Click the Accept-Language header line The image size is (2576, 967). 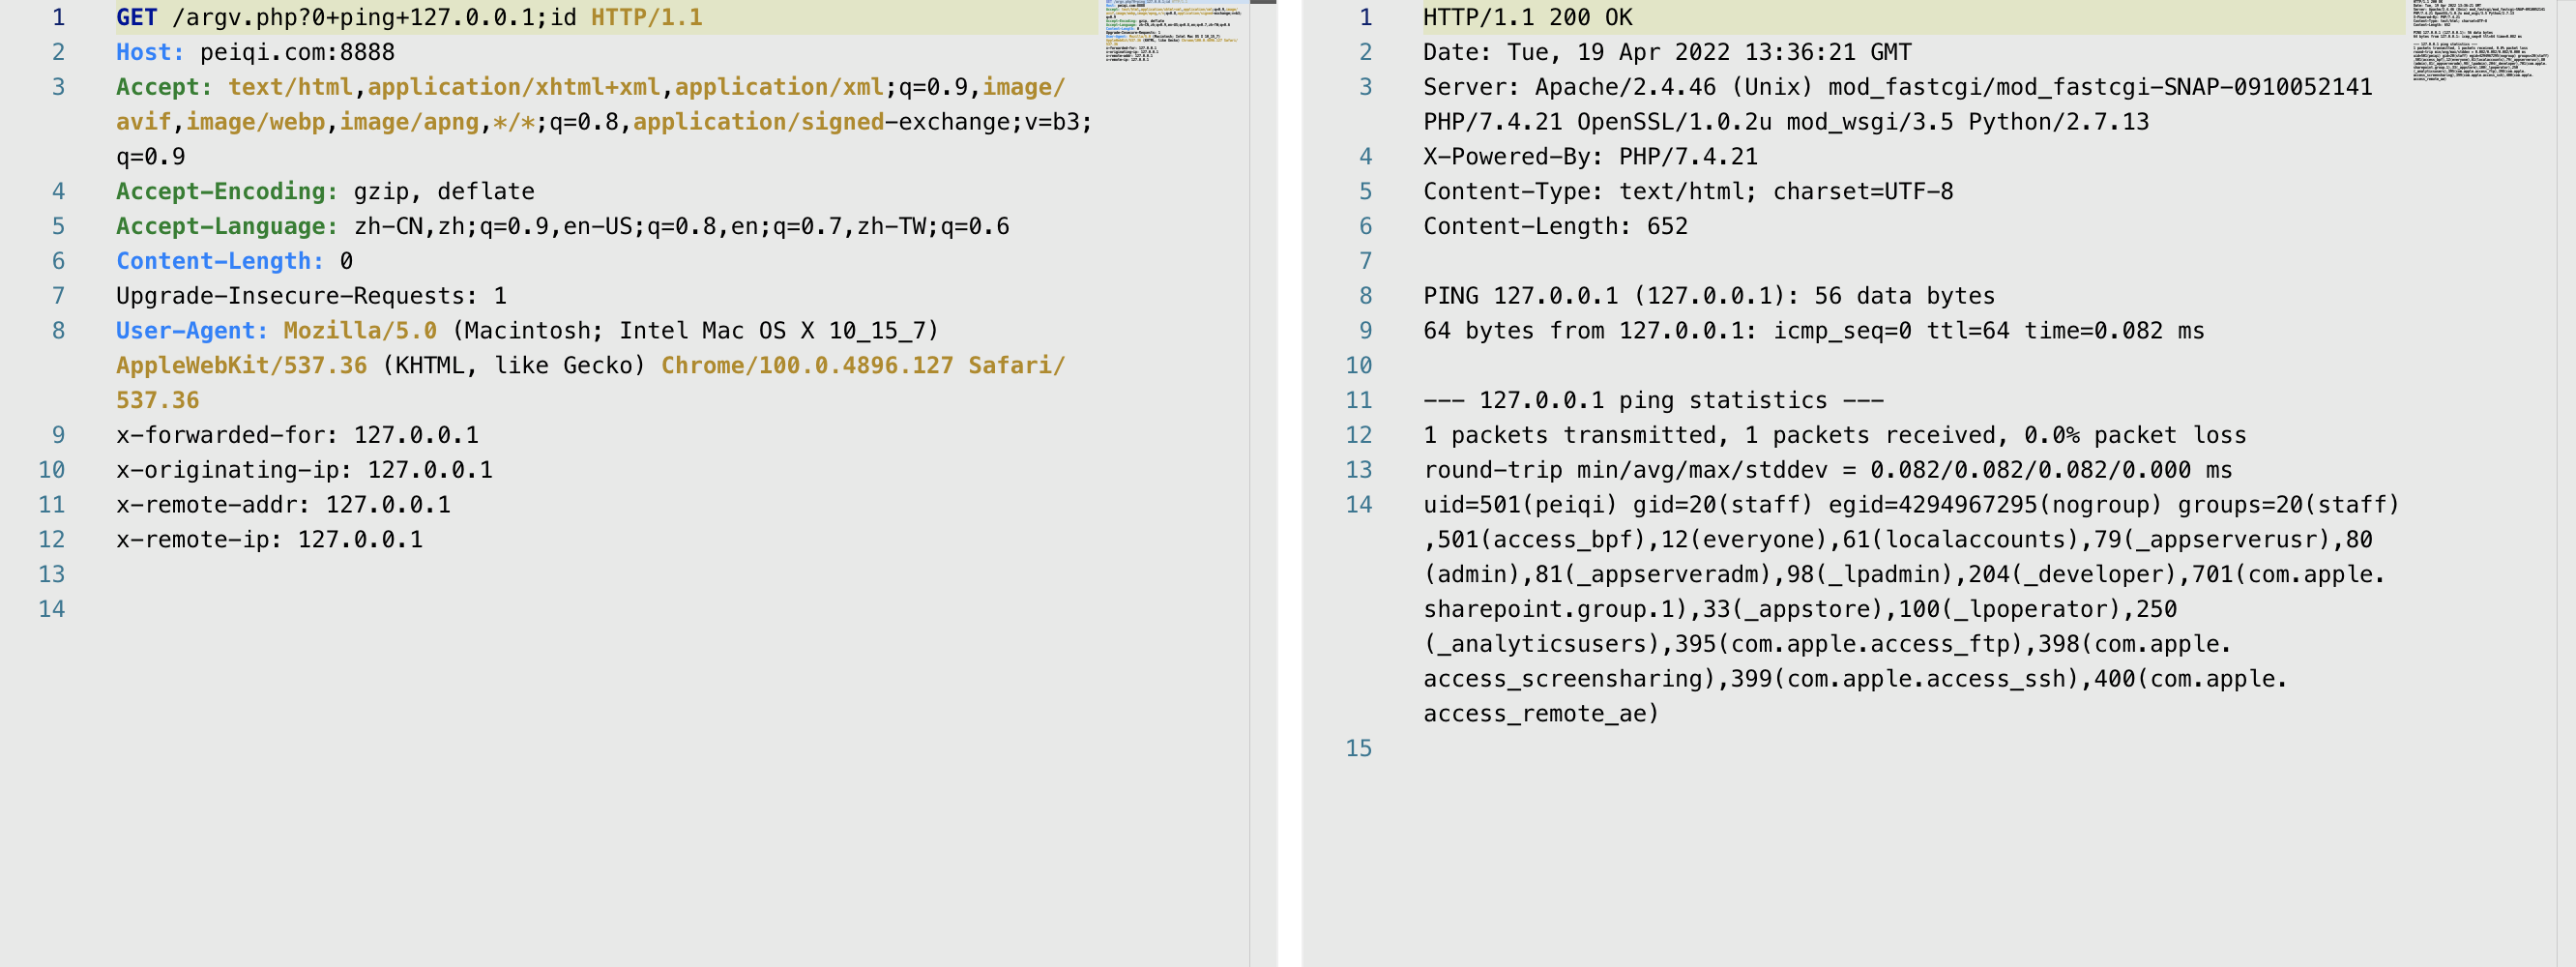click(562, 226)
